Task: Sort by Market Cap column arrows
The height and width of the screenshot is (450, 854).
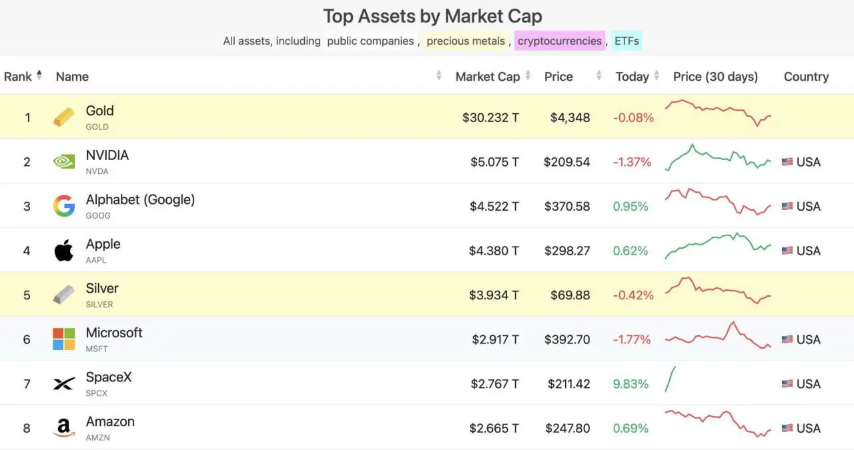Action: 528,76
